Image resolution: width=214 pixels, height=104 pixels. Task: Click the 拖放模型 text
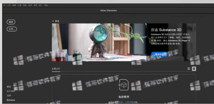click(x=124, y=97)
